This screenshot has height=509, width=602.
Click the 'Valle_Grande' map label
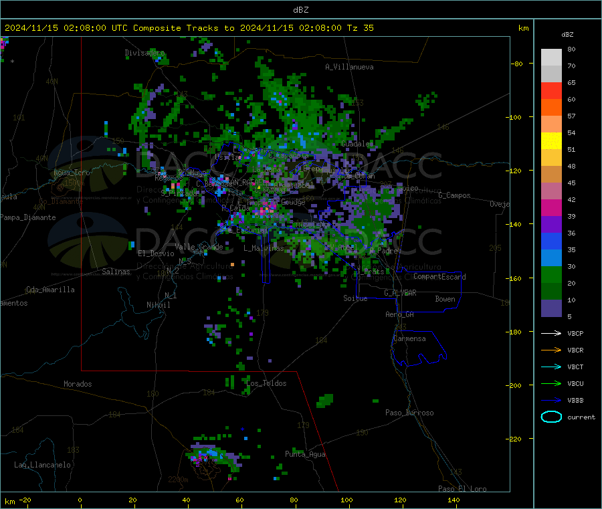[x=199, y=247]
